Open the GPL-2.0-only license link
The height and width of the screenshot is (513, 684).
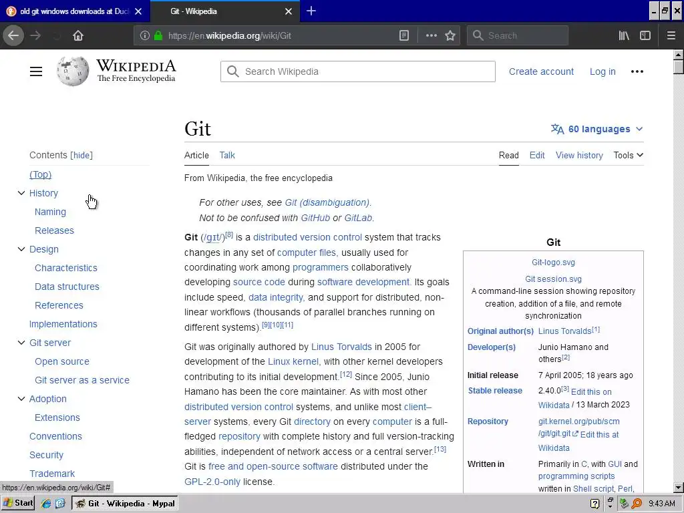(212, 482)
